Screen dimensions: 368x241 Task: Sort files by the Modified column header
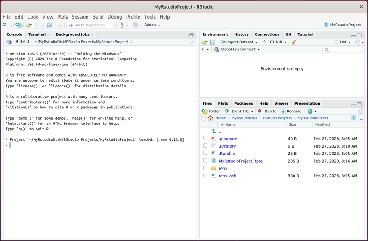coord(338,124)
